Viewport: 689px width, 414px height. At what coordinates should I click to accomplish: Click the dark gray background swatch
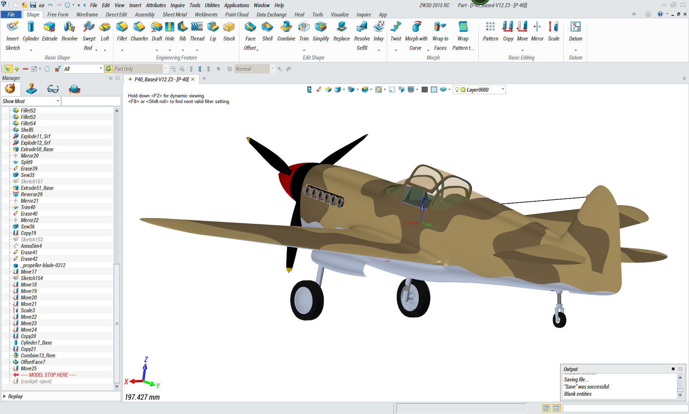click(425, 90)
